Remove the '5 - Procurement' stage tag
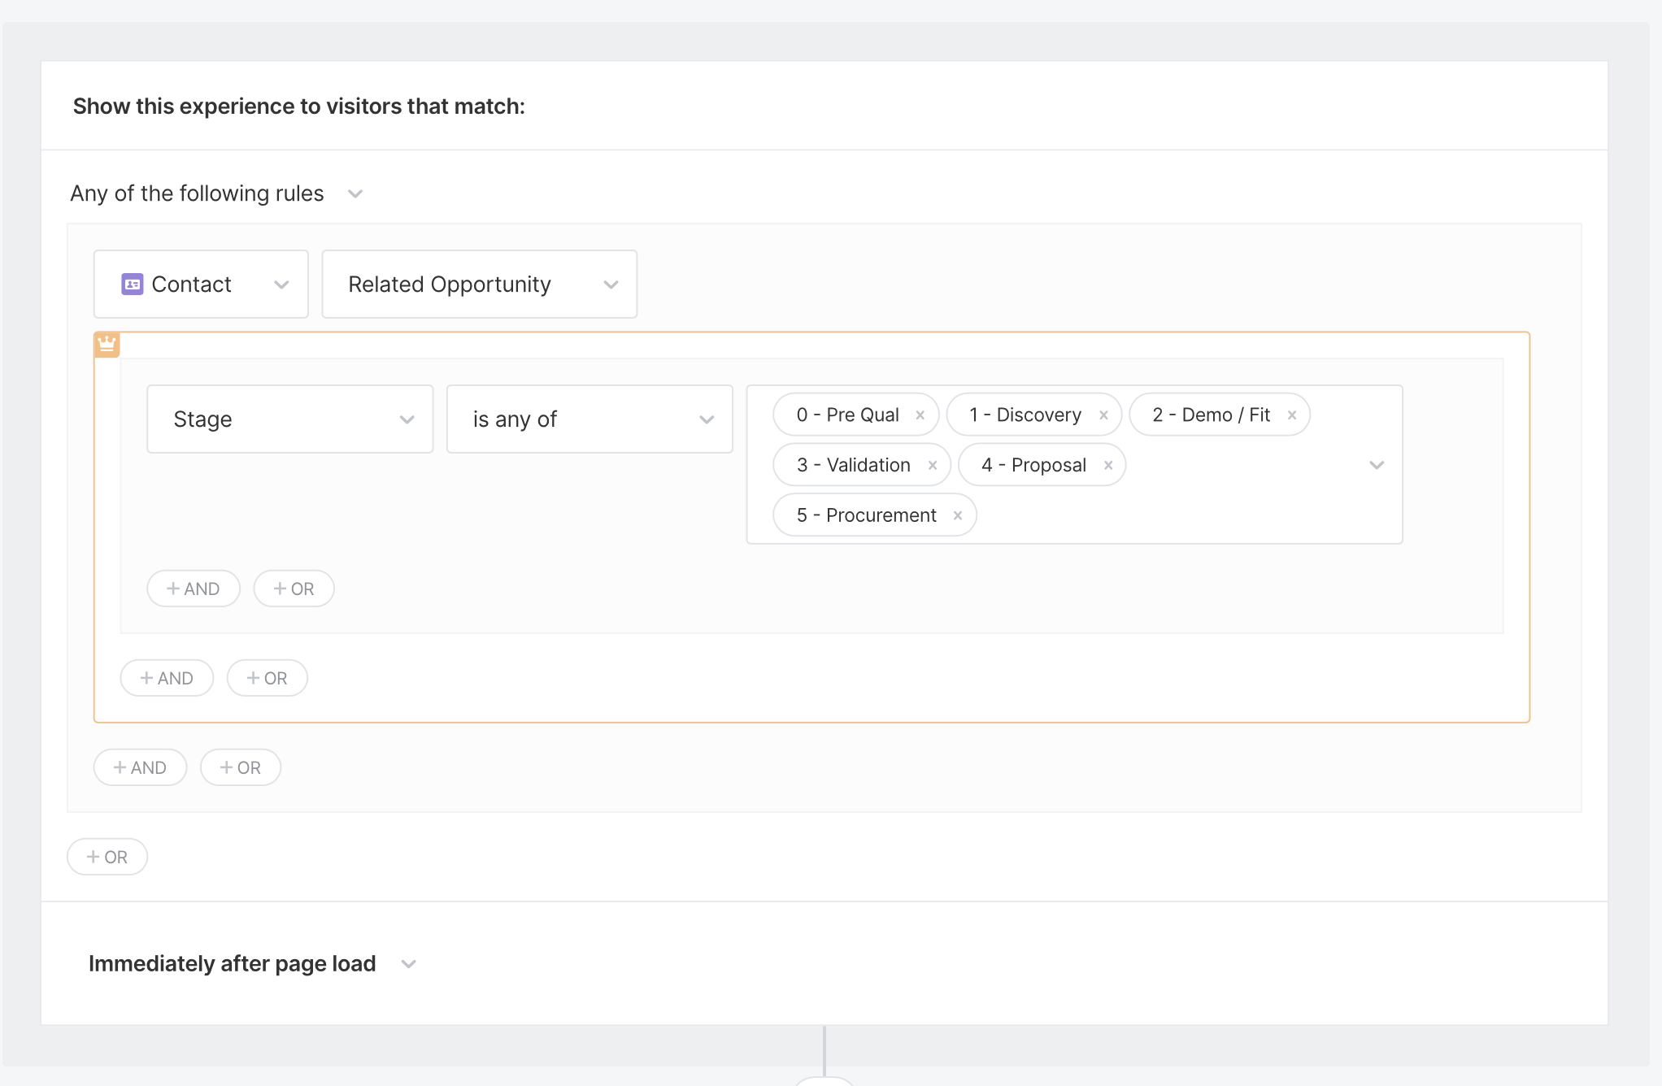1662x1086 pixels. click(x=957, y=516)
